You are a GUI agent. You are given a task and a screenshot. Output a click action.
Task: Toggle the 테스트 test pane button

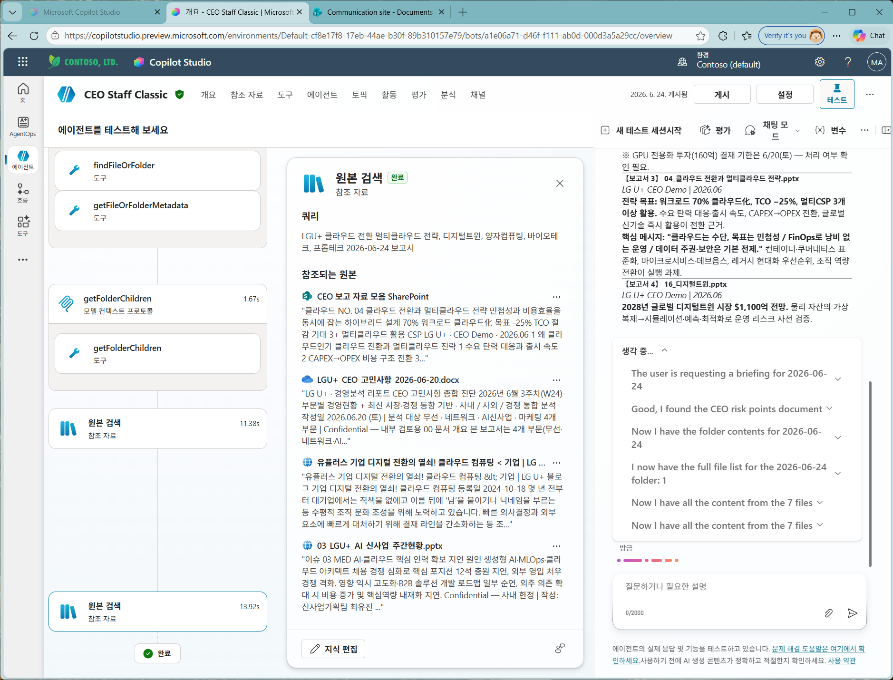pyautogui.click(x=837, y=94)
